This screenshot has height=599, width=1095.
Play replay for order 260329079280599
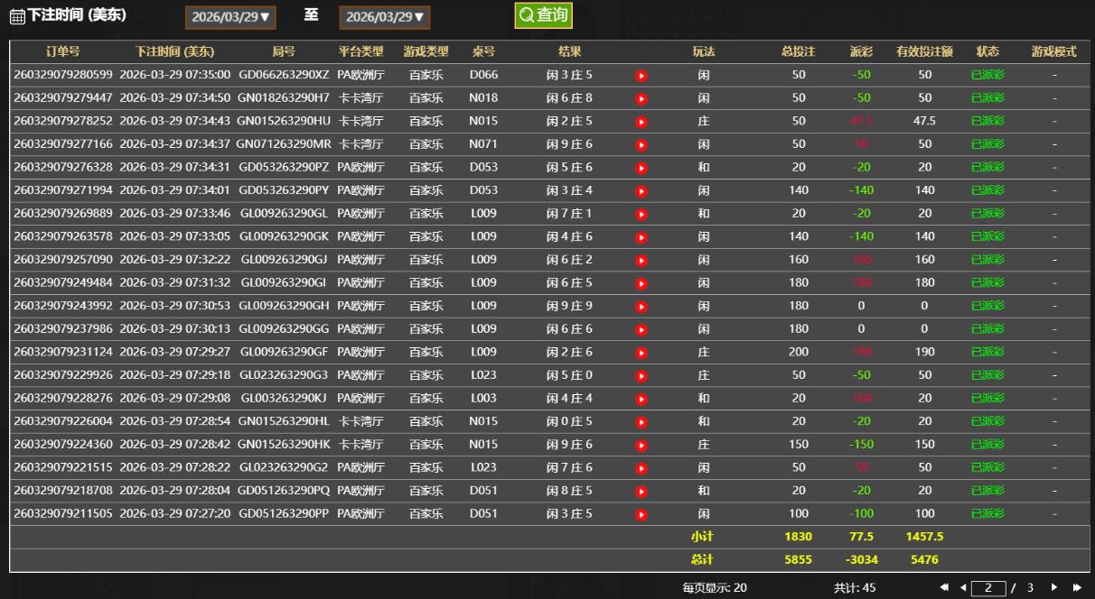pos(641,76)
